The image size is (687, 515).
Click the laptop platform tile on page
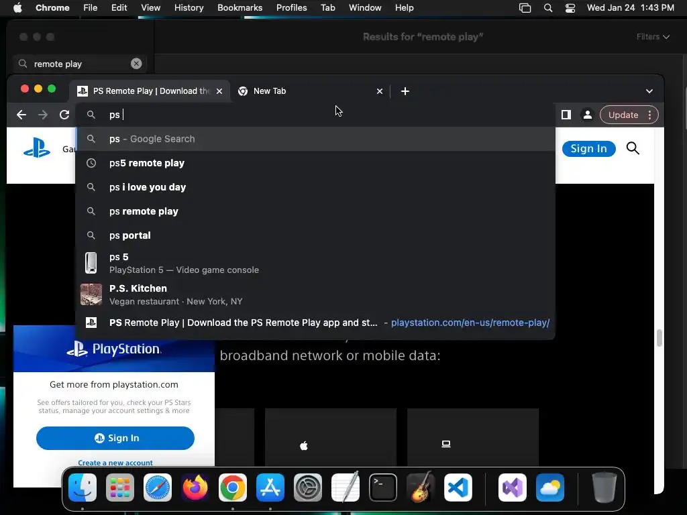coord(473,437)
